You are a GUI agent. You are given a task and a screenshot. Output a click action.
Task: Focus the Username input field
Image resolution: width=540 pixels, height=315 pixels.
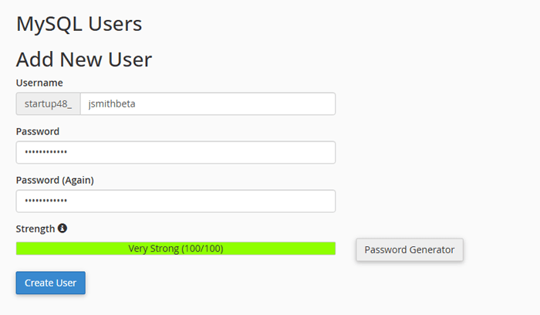(207, 104)
